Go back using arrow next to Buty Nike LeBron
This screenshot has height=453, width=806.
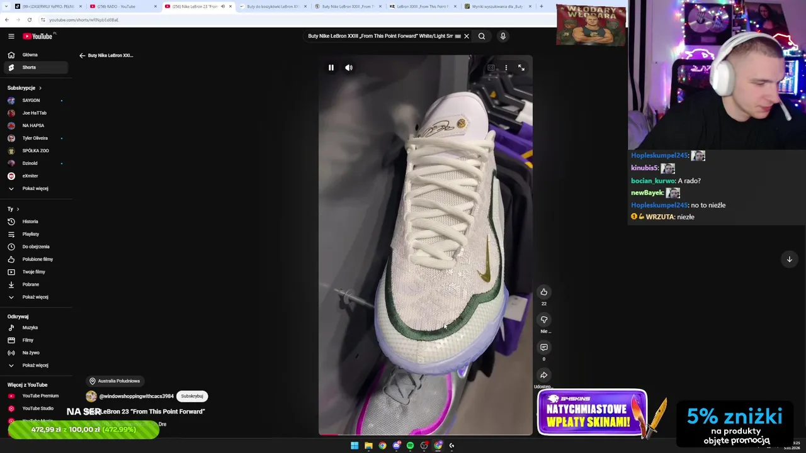[x=82, y=55]
